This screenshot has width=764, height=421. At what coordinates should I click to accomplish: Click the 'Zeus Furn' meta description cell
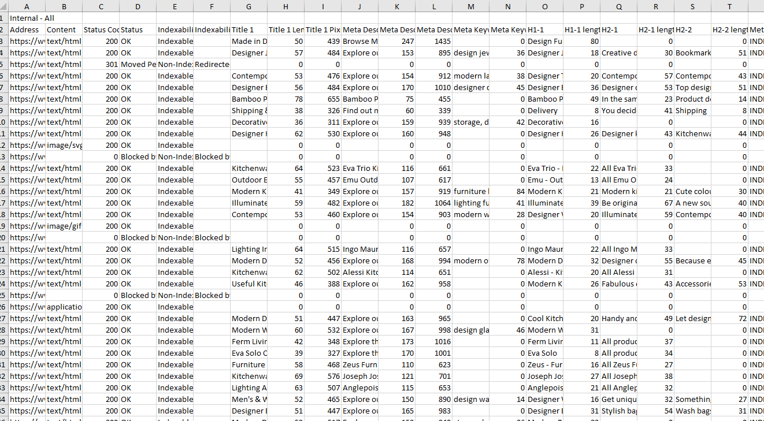[359, 364]
